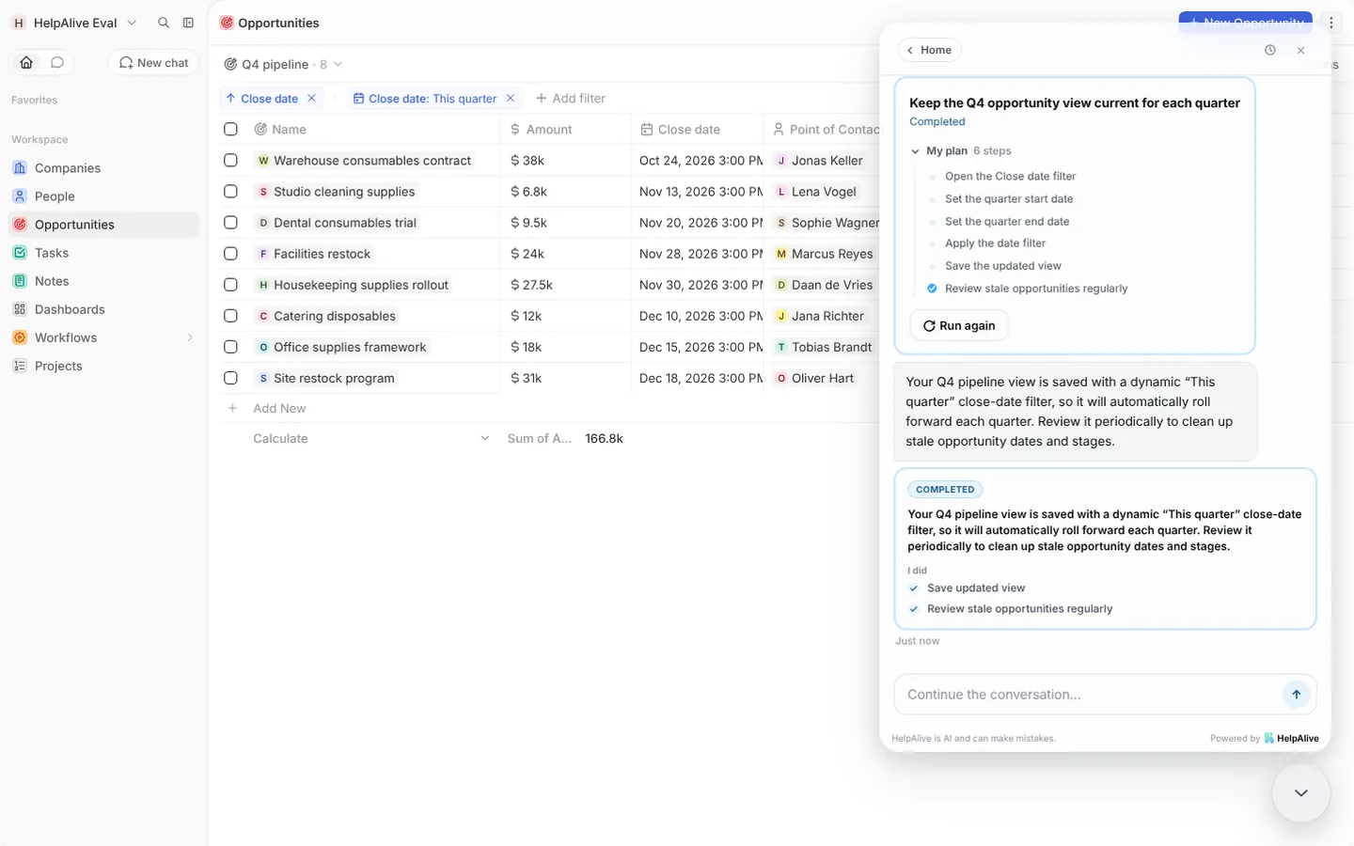Open the Amount column header
Viewport: 1354px width, 846px height.
(565, 129)
